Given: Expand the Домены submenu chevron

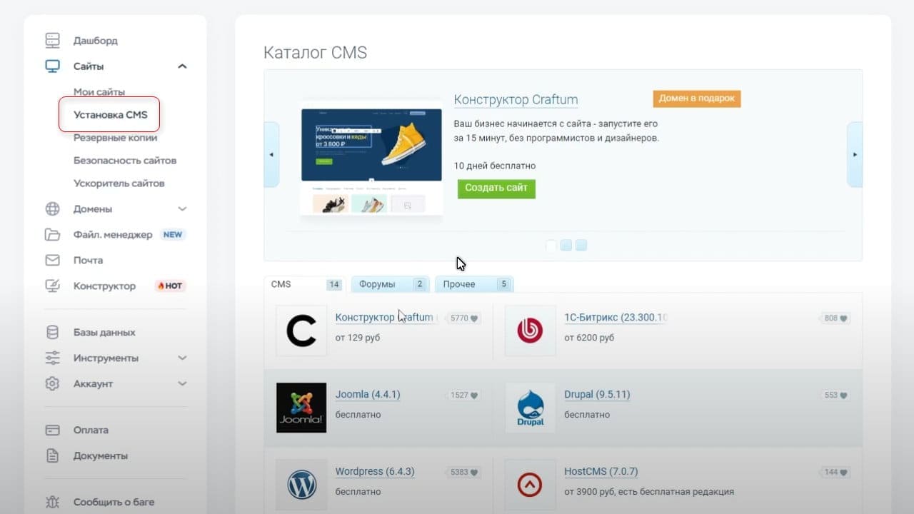Looking at the screenshot, I should tap(182, 209).
